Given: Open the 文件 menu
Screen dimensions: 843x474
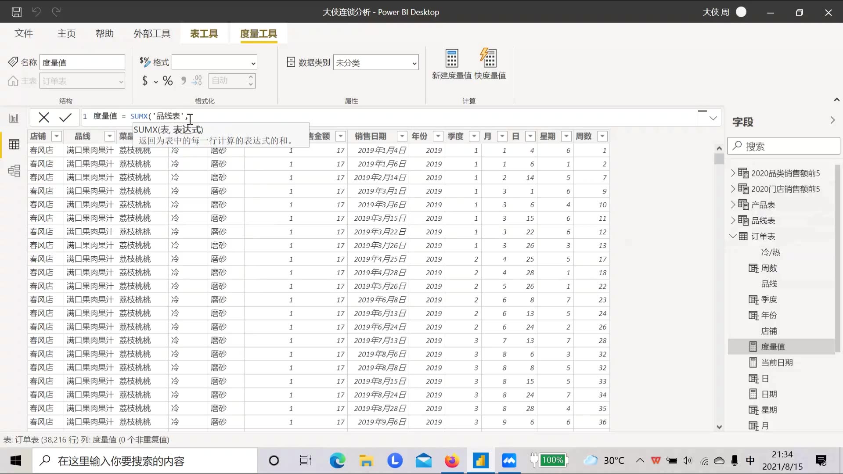Looking at the screenshot, I should click(24, 33).
